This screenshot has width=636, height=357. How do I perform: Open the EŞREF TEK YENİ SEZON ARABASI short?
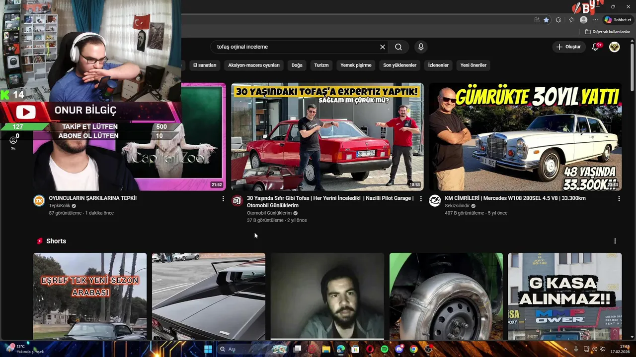[x=90, y=296]
